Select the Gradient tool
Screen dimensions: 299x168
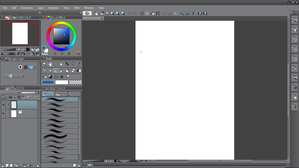[50, 77]
